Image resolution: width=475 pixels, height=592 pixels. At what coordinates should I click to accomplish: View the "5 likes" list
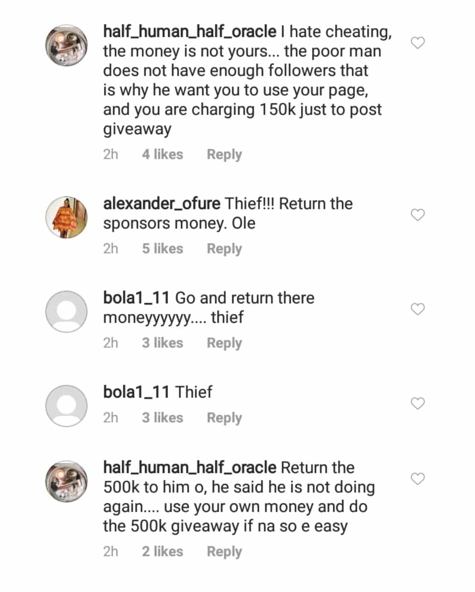[x=162, y=248]
